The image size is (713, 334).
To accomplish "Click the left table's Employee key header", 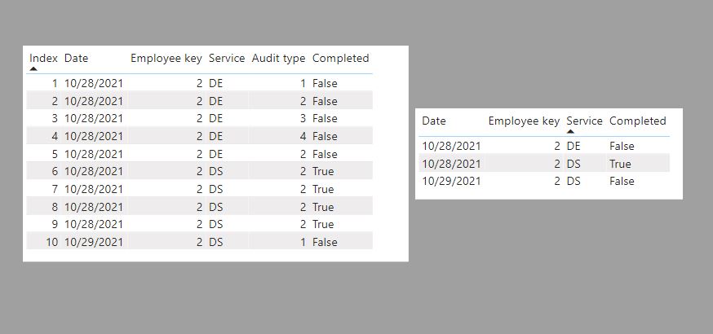I will (166, 58).
